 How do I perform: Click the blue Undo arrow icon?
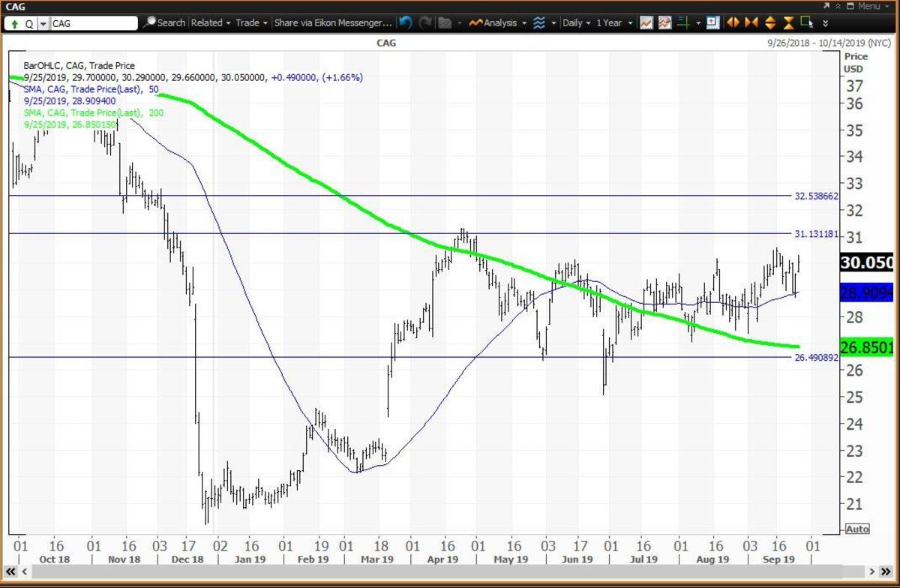click(x=406, y=22)
